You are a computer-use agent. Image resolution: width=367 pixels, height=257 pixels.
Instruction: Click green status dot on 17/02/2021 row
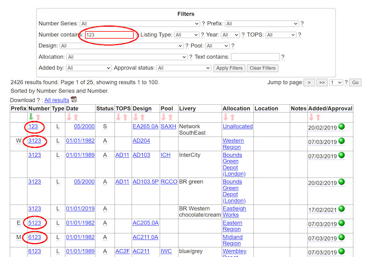(342, 209)
